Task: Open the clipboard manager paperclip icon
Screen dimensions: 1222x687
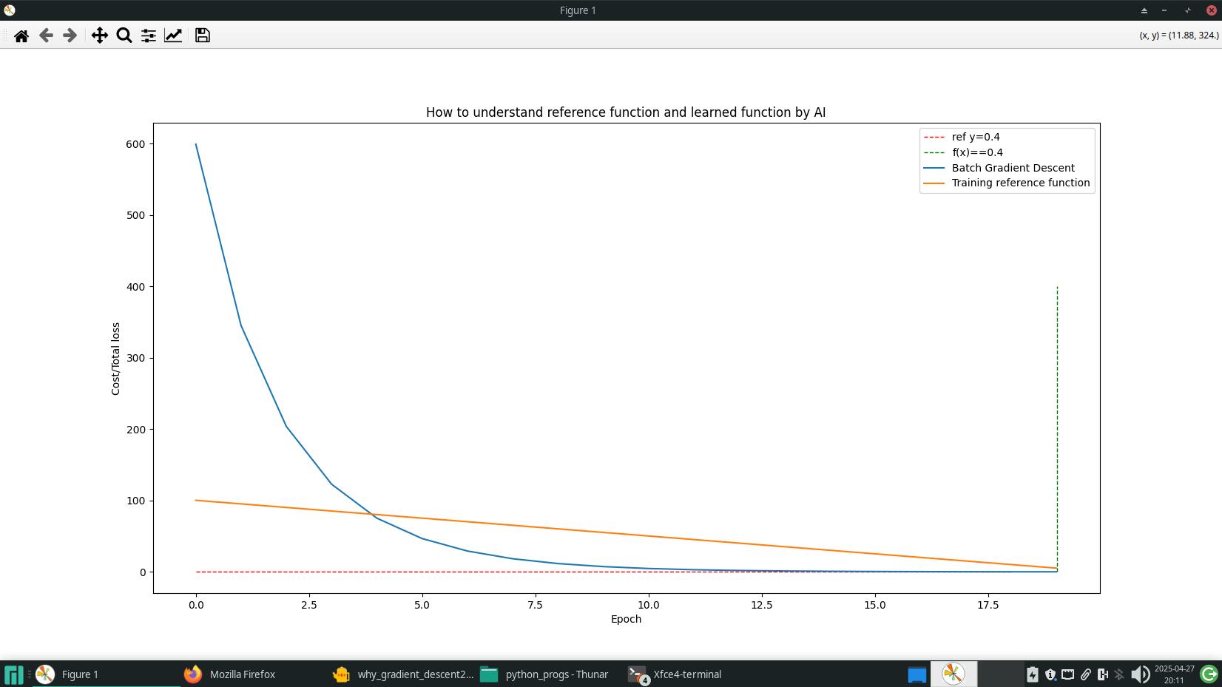Action: (x=1085, y=674)
